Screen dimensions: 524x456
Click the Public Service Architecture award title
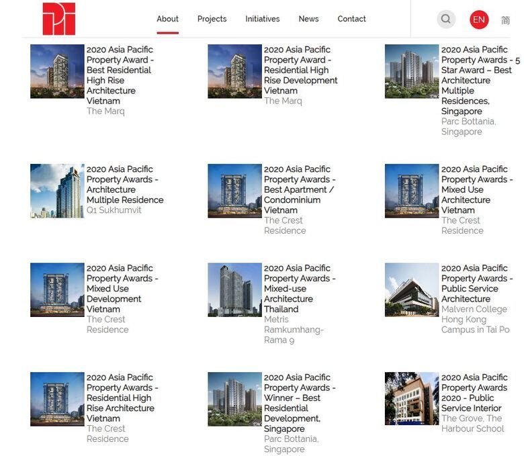pos(476,283)
